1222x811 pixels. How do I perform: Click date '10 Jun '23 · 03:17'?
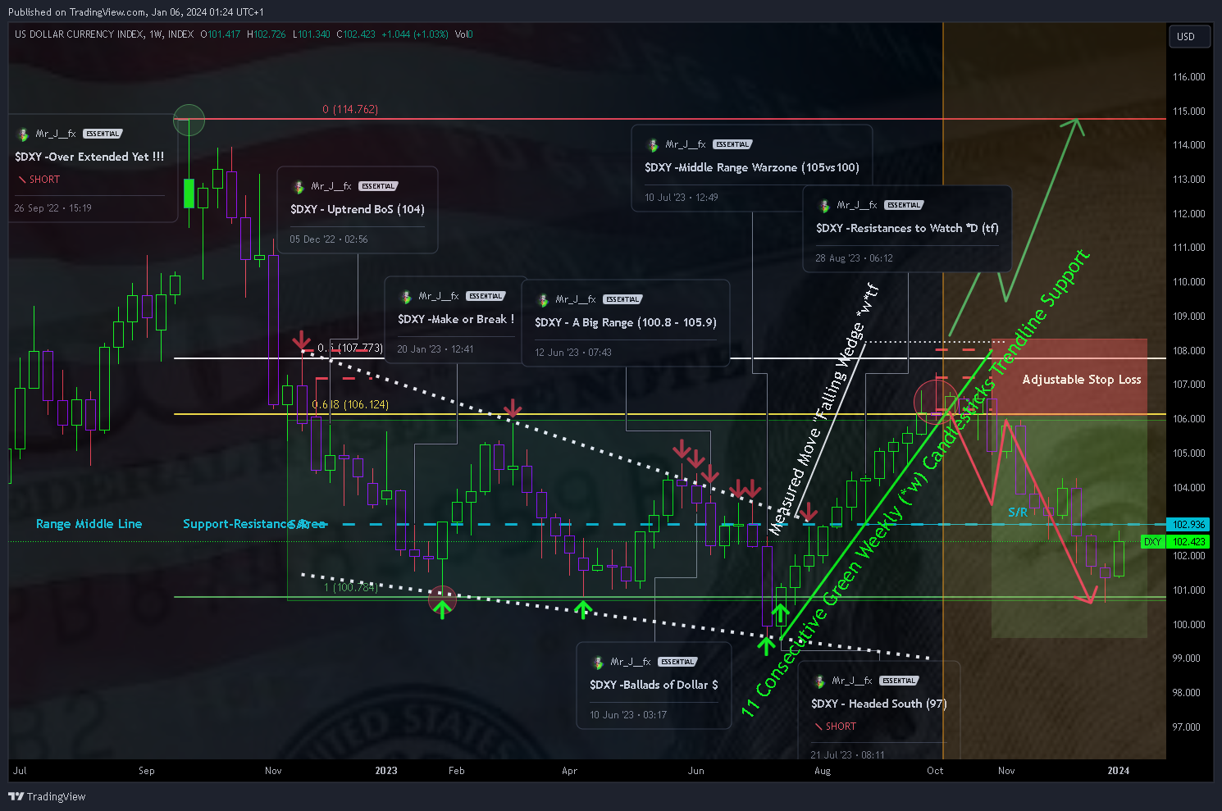pos(628,715)
